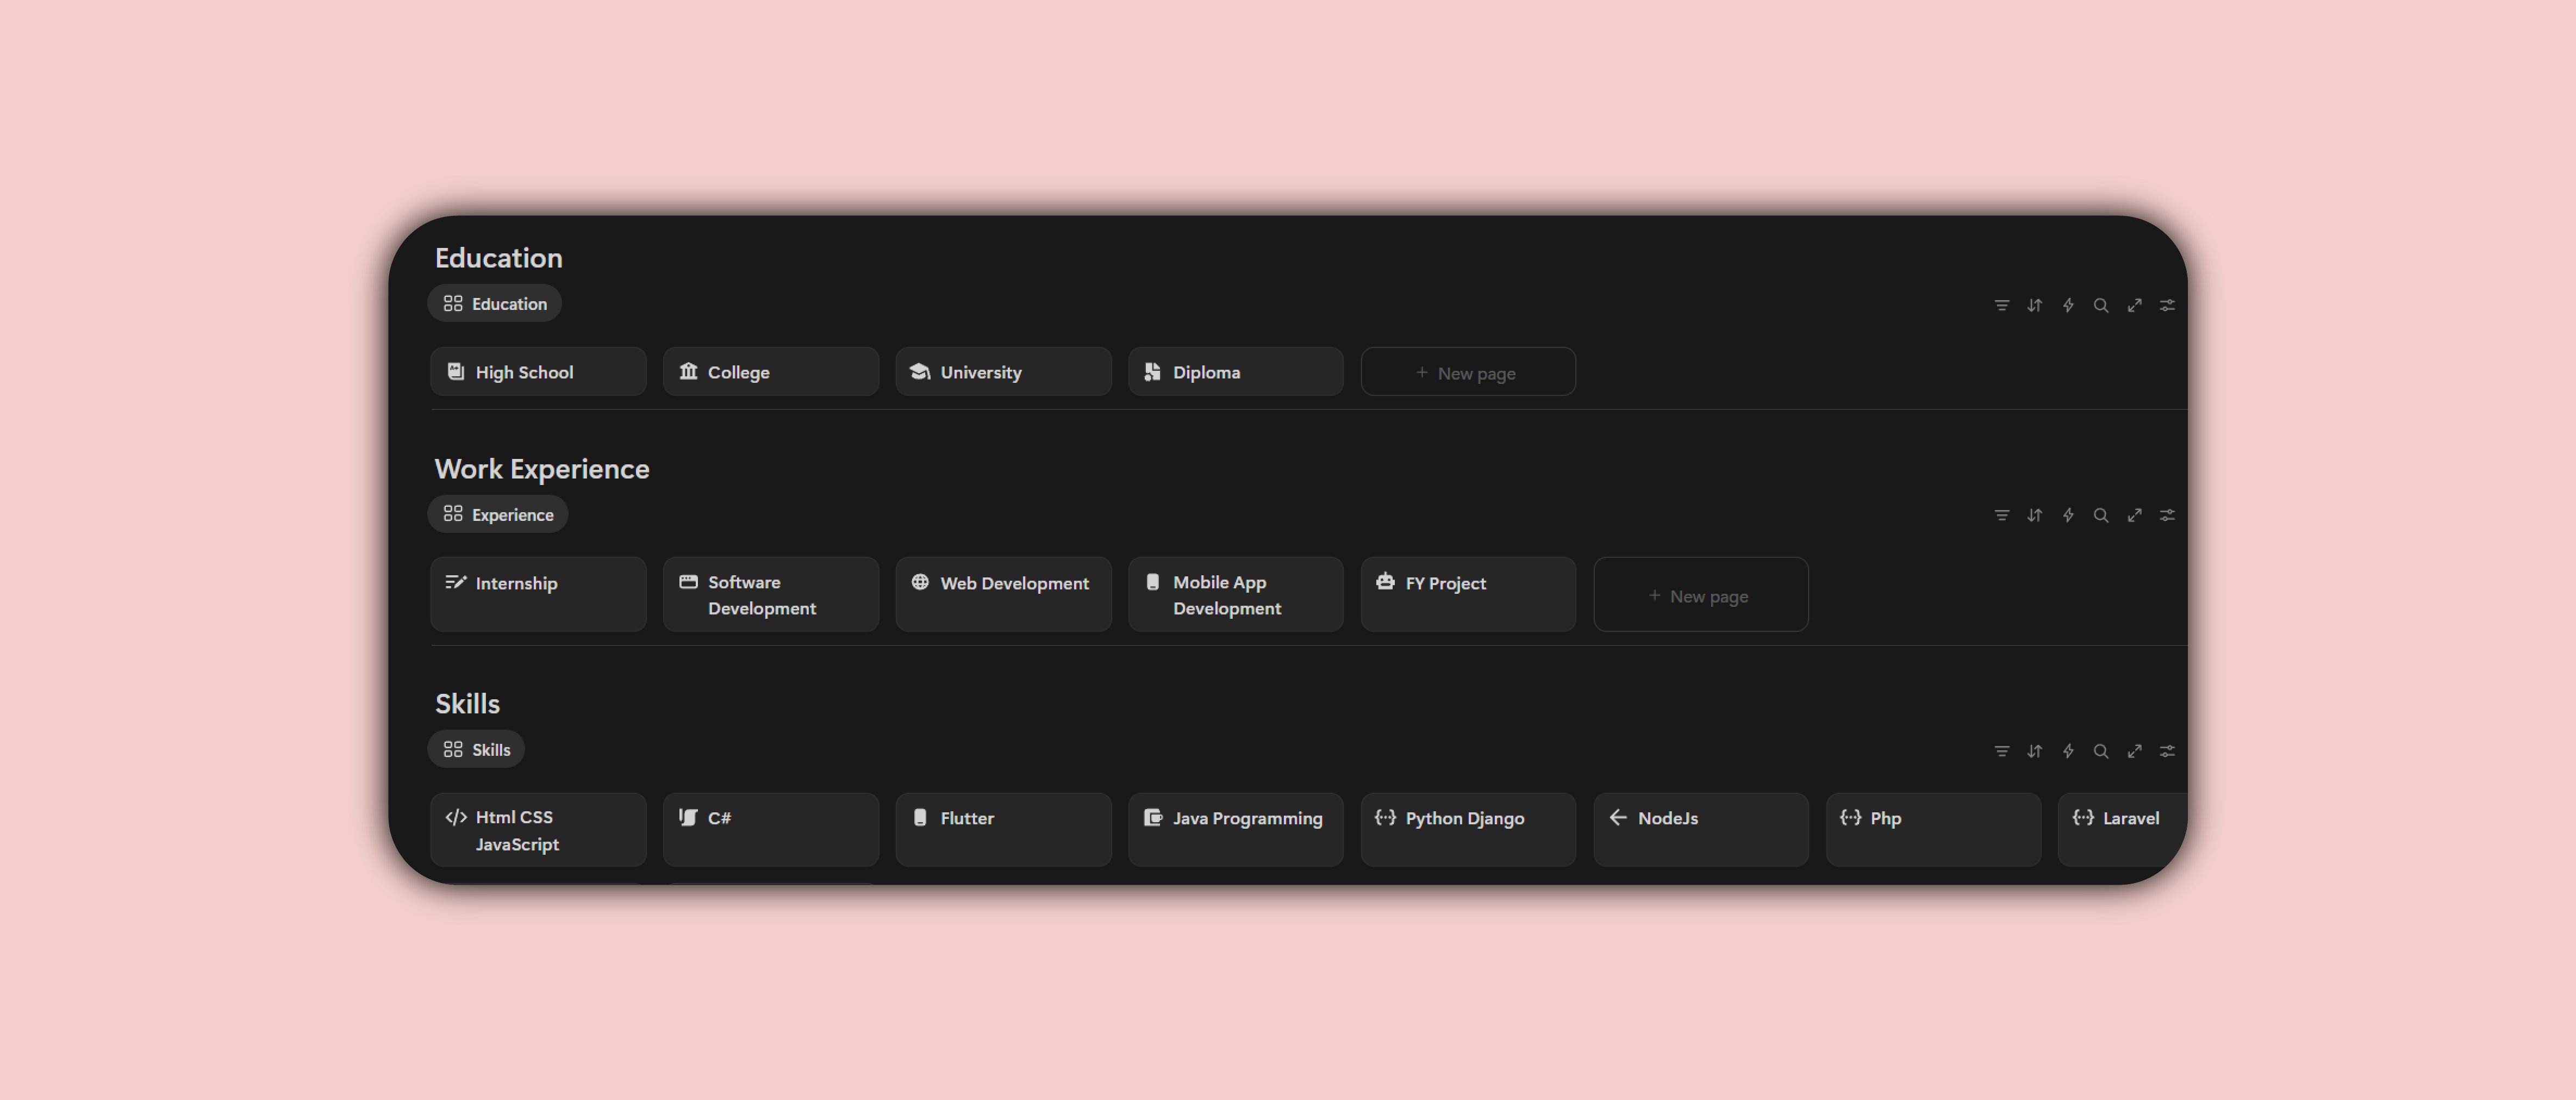2576x1100 pixels.
Task: Select the Experience gallery view tab
Action: [498, 515]
